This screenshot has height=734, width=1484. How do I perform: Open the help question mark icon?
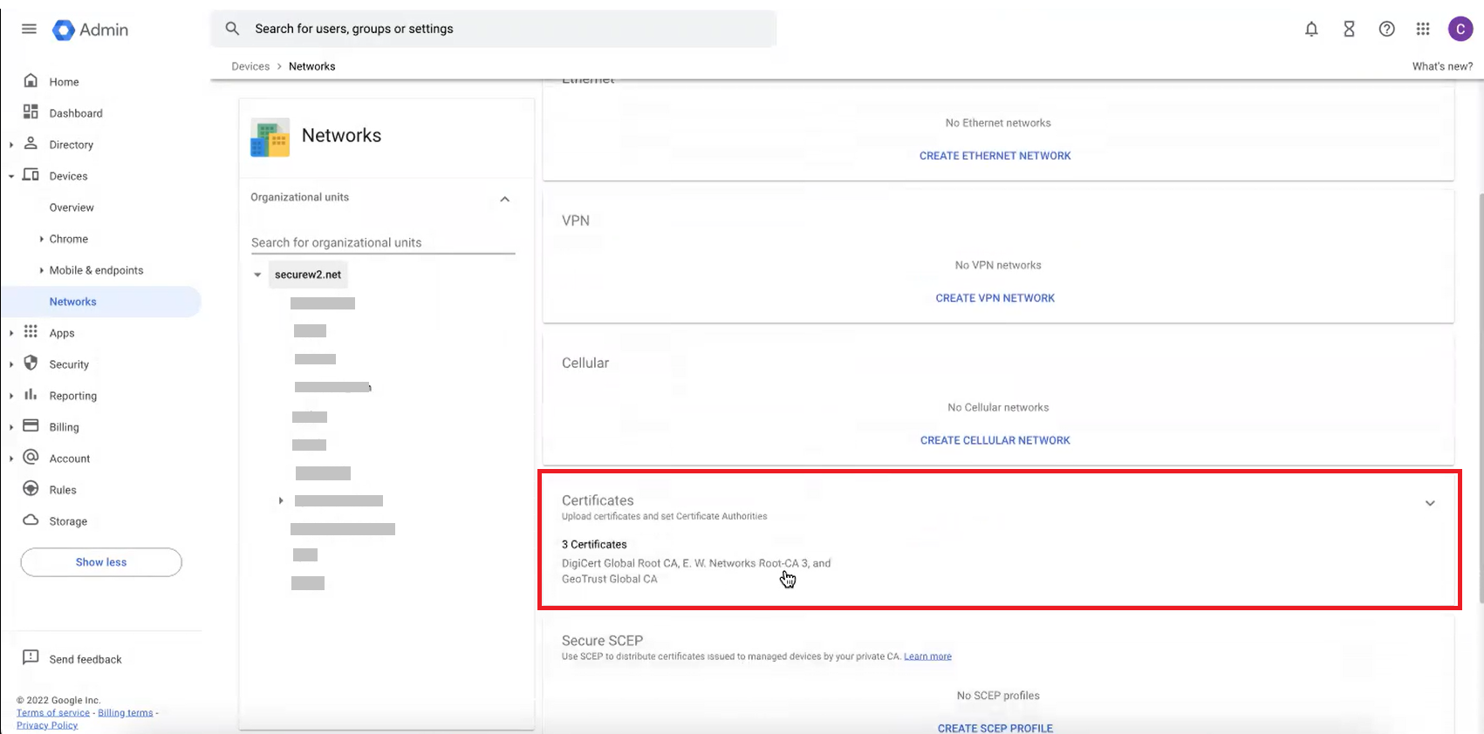(x=1386, y=29)
